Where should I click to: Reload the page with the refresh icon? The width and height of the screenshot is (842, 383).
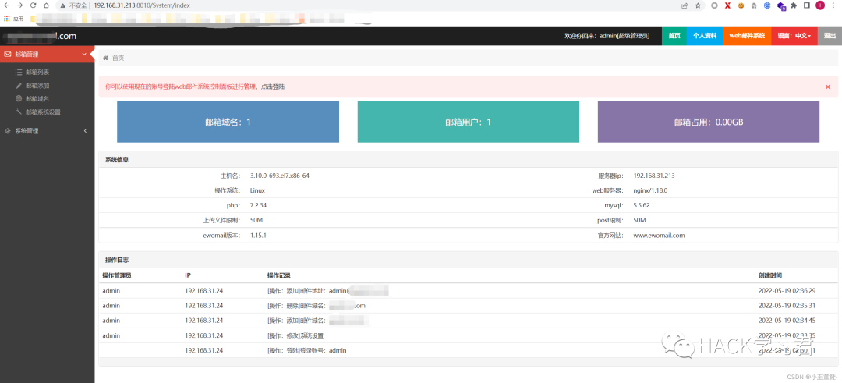[x=34, y=5]
